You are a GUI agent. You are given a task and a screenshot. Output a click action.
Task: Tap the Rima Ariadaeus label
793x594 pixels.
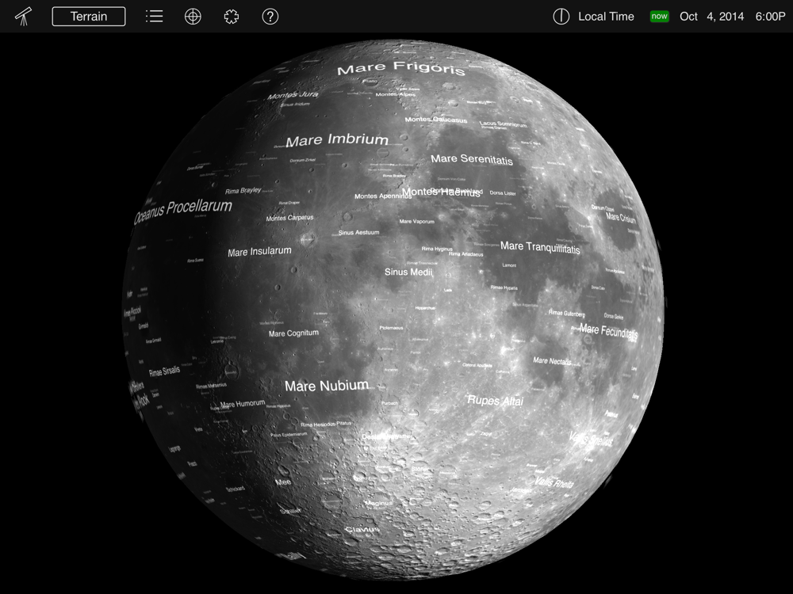pyautogui.click(x=465, y=254)
